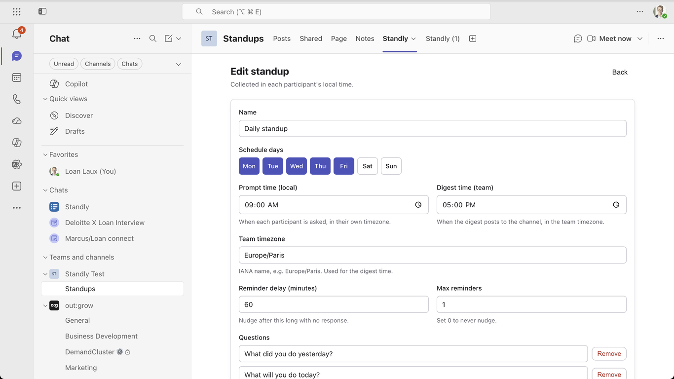Toggle the Unread filter chip
The image size is (674, 379).
pyautogui.click(x=64, y=64)
